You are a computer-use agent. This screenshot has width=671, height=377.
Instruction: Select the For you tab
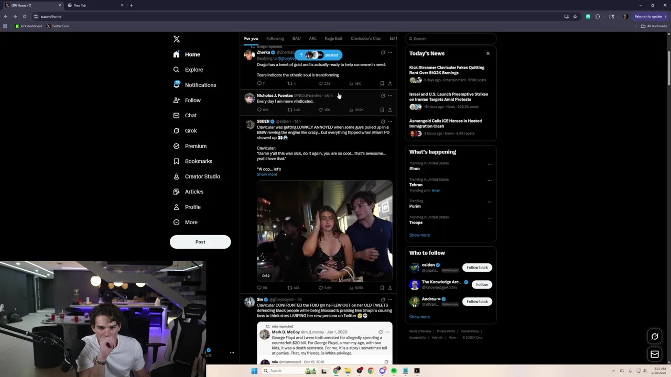[x=251, y=38]
